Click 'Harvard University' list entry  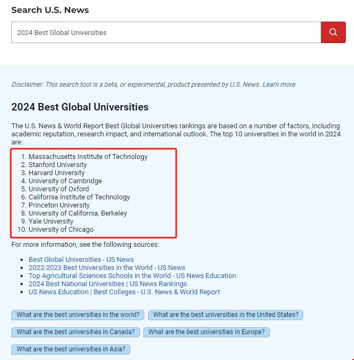point(57,172)
